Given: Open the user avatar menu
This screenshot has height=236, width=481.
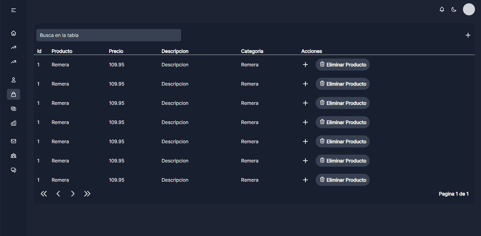Looking at the screenshot, I should tap(469, 9).
